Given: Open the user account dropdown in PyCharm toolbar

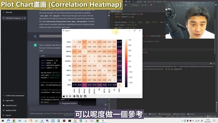Looking at the screenshot, I should 126,5.
